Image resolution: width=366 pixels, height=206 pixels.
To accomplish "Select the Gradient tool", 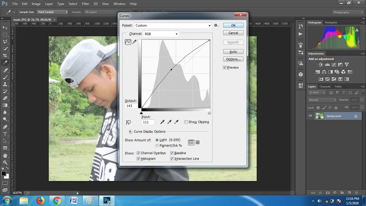I will pos(5,105).
